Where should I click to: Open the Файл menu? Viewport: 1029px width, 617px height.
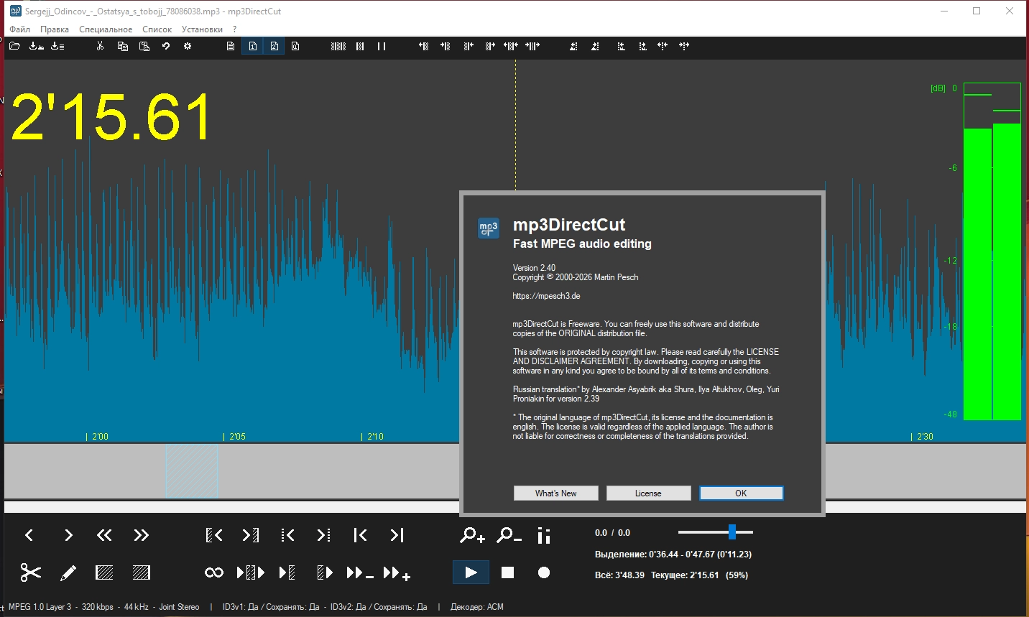tap(19, 29)
